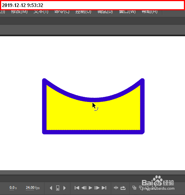Play the timeline animation

90,188
